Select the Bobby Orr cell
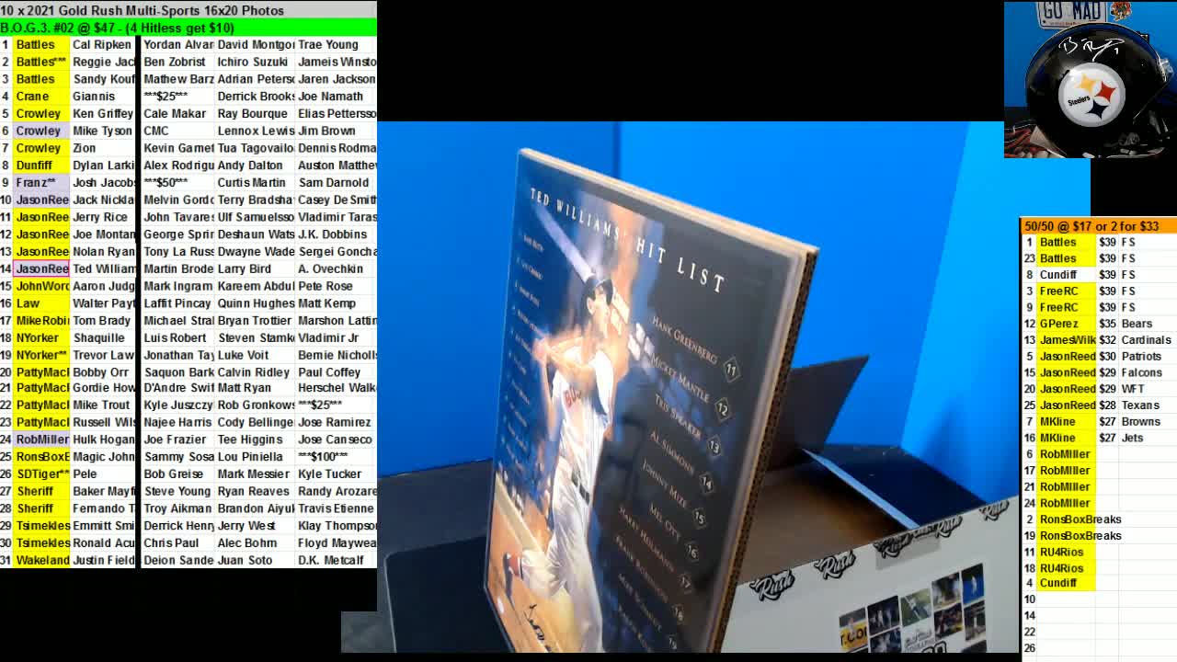1177x662 pixels. click(x=103, y=372)
